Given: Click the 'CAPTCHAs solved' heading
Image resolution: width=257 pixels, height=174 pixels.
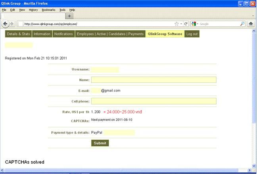Looking at the screenshot, I should 25,162.
